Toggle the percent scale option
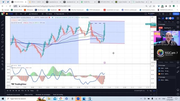Screen dimensions: 180x101 click(x=148, y=91)
